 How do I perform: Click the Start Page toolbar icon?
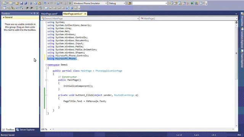(x=192, y=3)
